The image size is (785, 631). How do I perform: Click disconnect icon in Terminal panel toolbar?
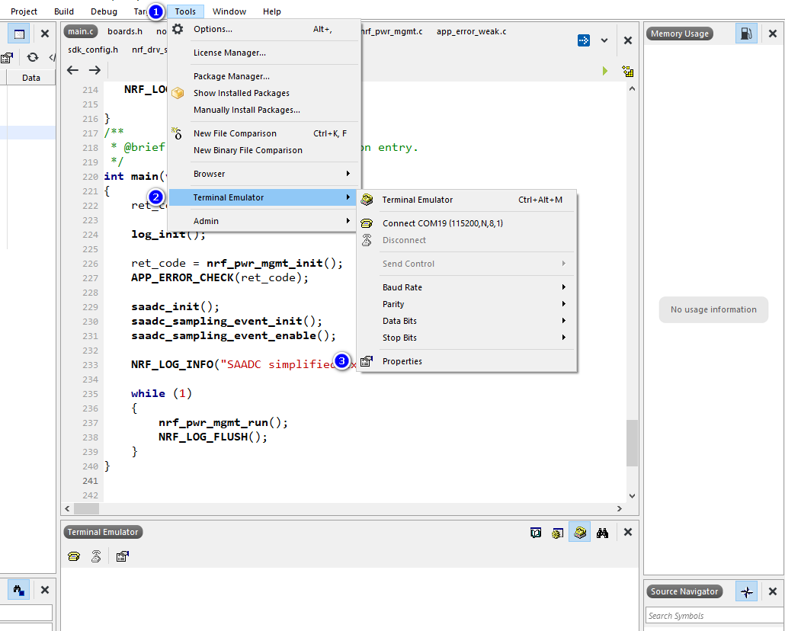[x=96, y=556]
